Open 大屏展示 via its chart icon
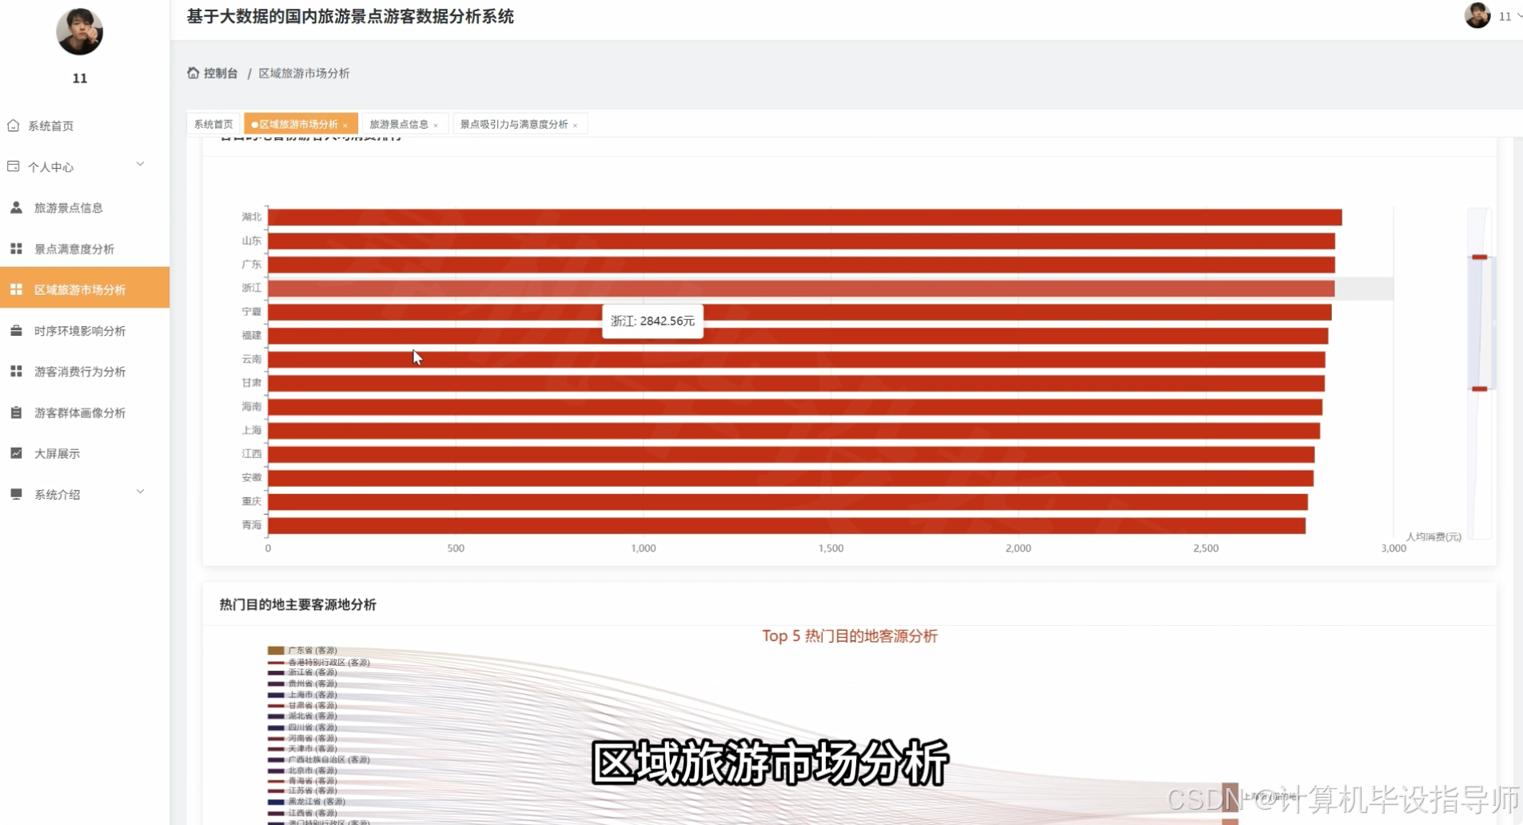The image size is (1523, 825). (x=15, y=452)
